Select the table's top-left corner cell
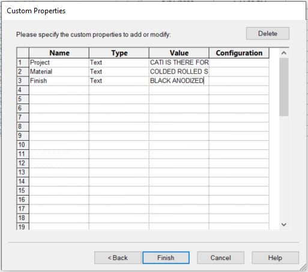Viewport: 308px width, 272px height. (x=23, y=53)
